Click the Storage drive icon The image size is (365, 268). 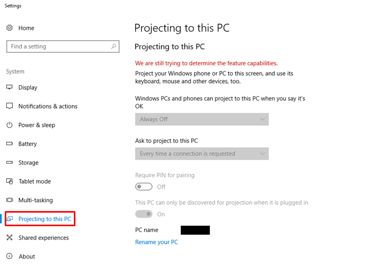pos(9,162)
